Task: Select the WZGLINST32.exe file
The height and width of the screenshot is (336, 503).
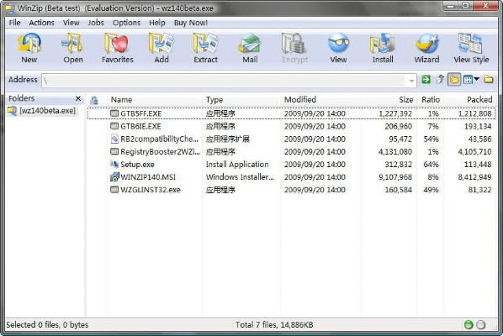Action: [x=151, y=190]
